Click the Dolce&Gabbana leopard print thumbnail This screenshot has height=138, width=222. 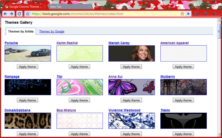click(28, 121)
